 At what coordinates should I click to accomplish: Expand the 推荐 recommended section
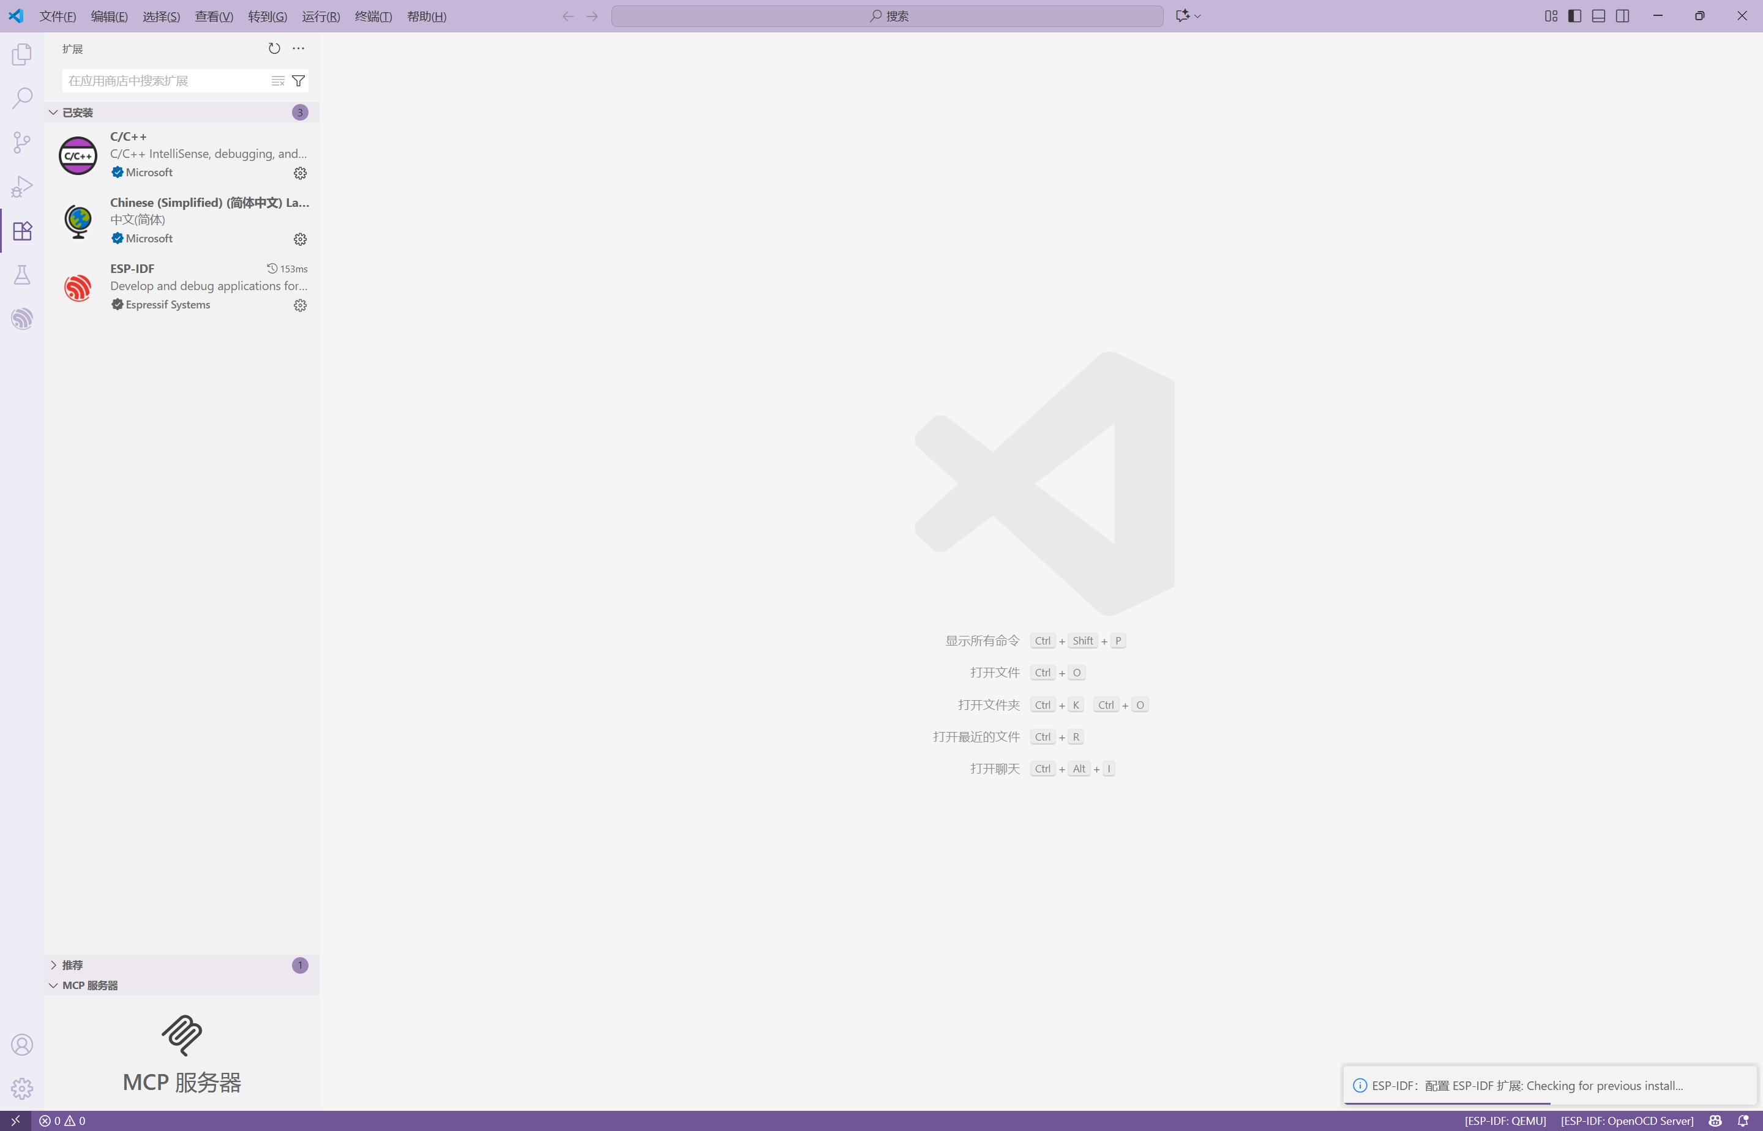(72, 965)
